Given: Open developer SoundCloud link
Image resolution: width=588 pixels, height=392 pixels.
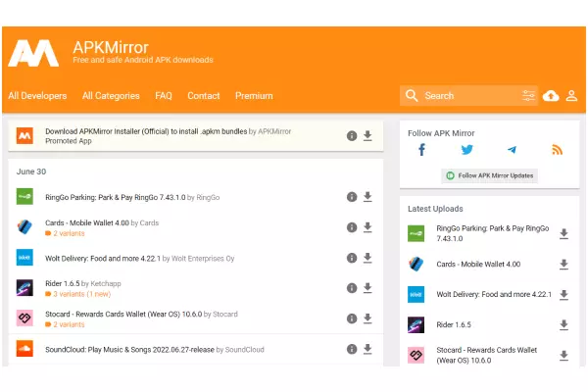Looking at the screenshot, I should 244,350.
